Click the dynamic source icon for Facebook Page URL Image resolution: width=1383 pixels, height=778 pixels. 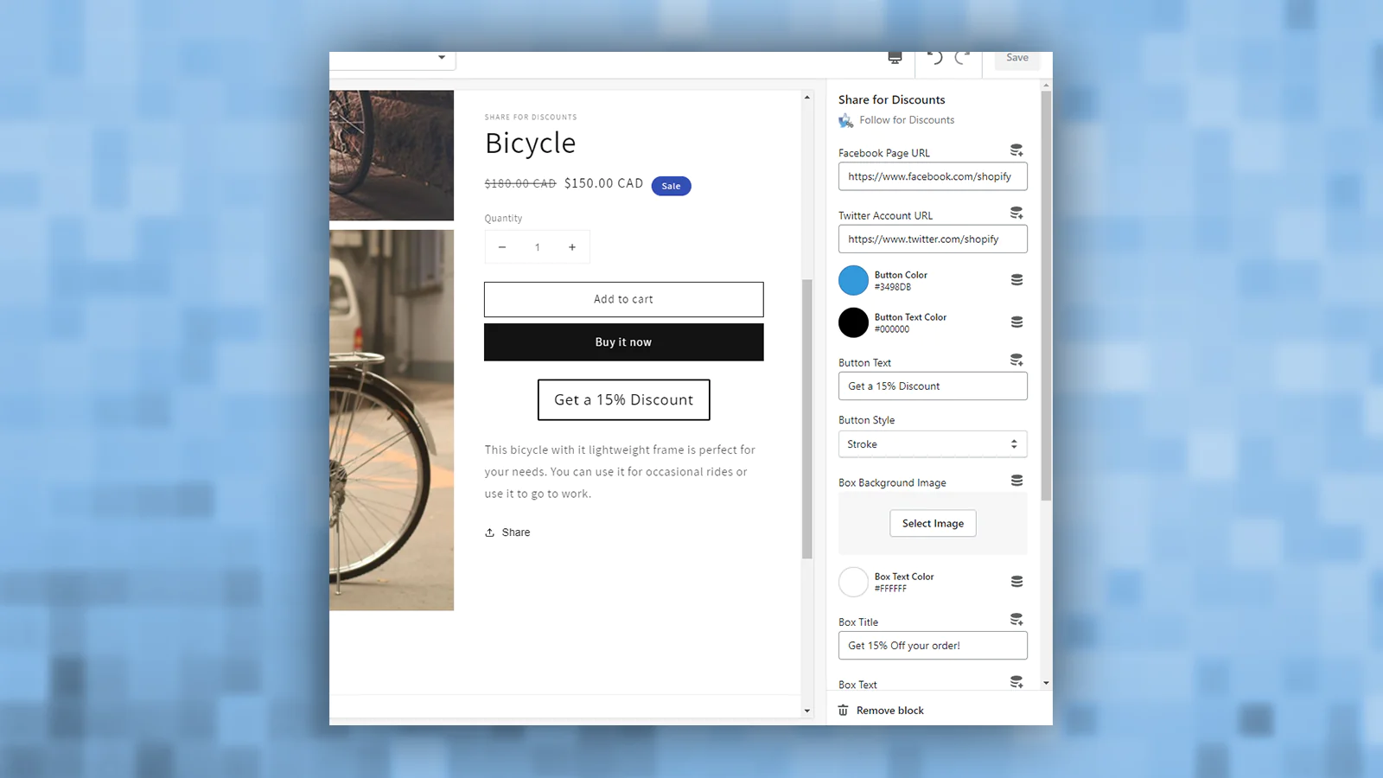(x=1017, y=150)
